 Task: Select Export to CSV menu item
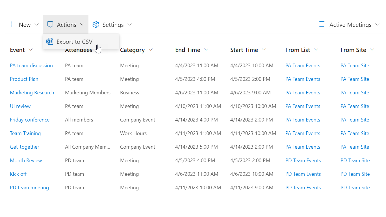click(74, 42)
